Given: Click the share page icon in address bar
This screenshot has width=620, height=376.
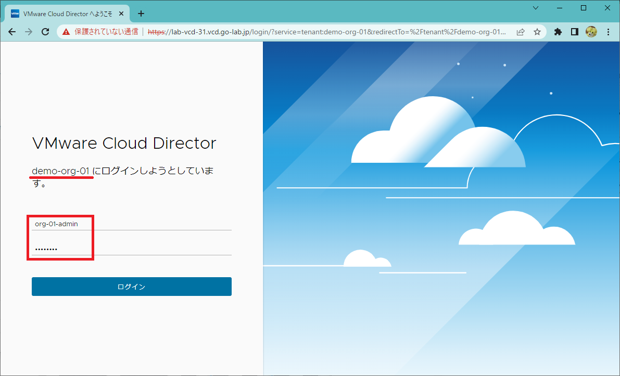Looking at the screenshot, I should coord(521,32).
